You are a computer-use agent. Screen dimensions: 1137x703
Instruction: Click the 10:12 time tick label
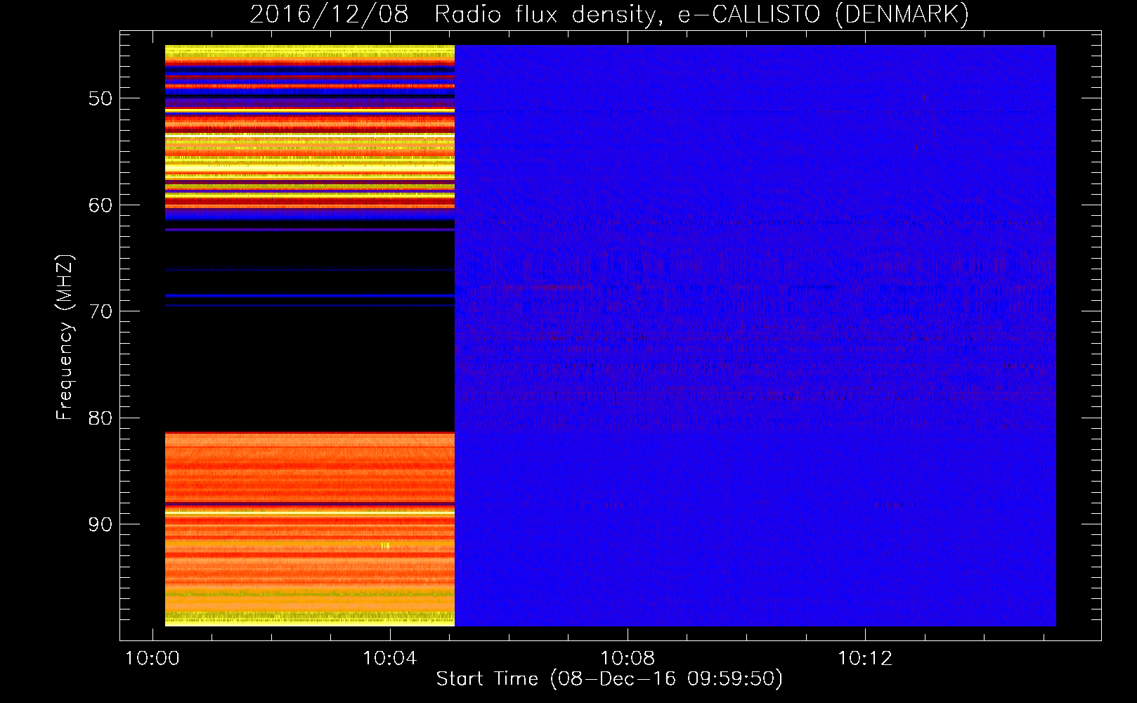point(864,659)
